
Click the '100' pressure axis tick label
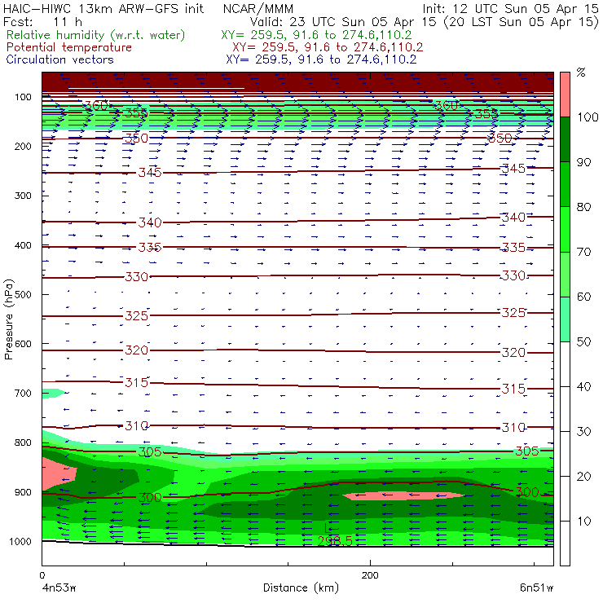[x=23, y=97]
